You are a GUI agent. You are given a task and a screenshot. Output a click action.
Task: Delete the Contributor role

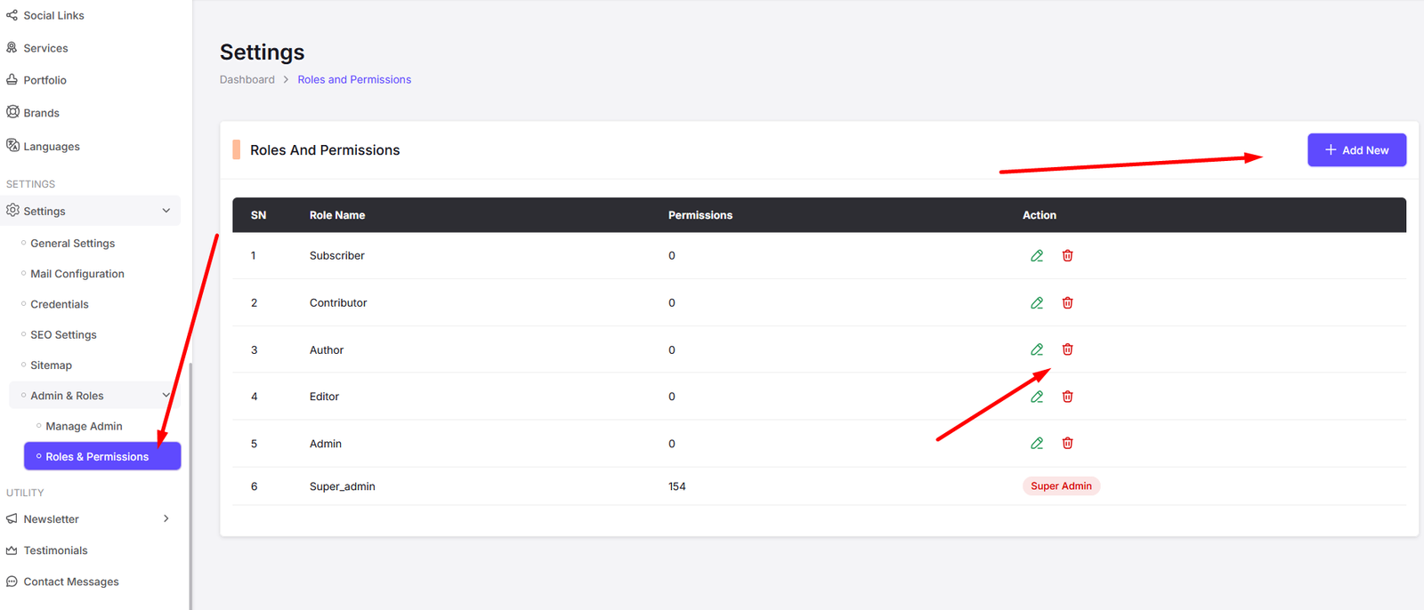click(1067, 303)
